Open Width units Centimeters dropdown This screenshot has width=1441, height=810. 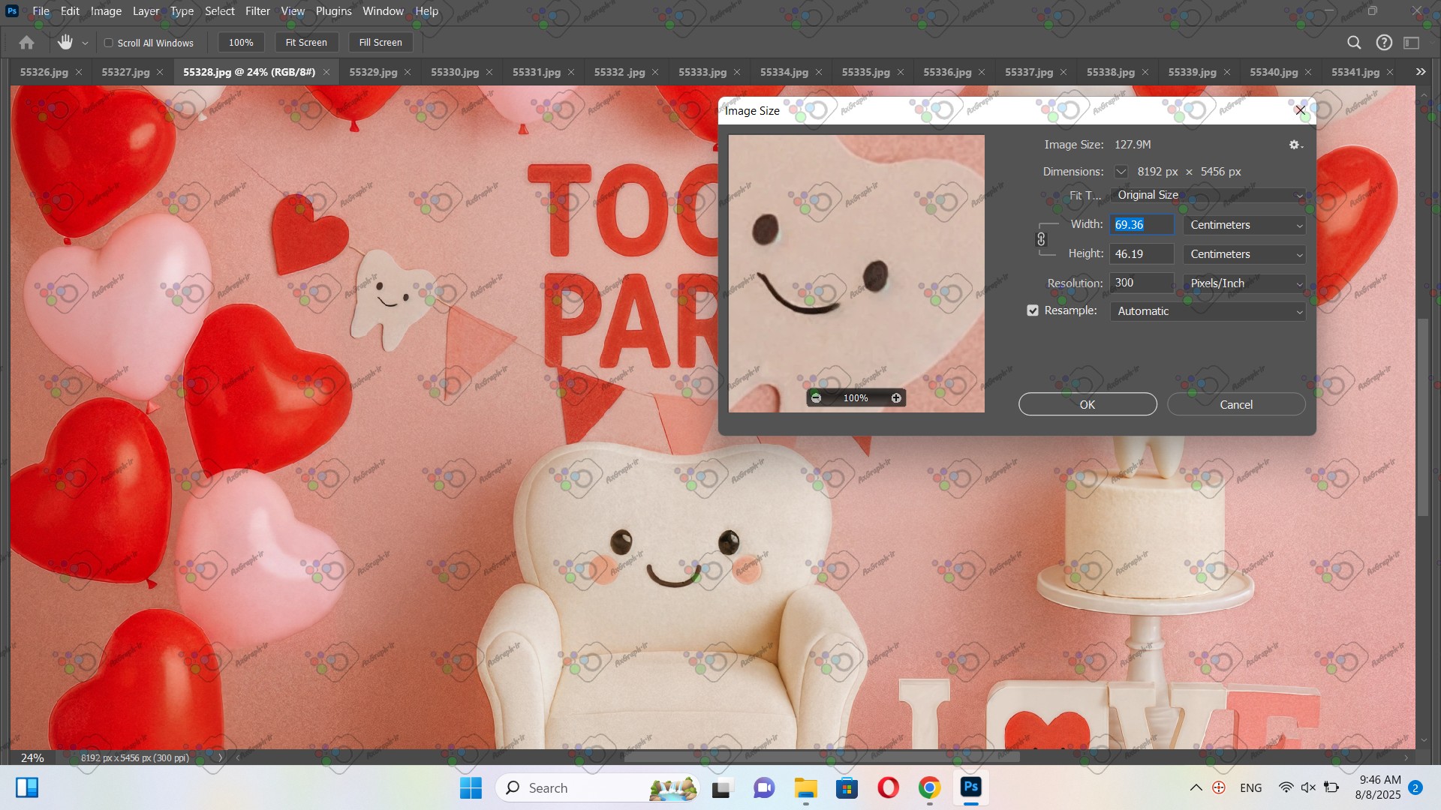[1244, 225]
